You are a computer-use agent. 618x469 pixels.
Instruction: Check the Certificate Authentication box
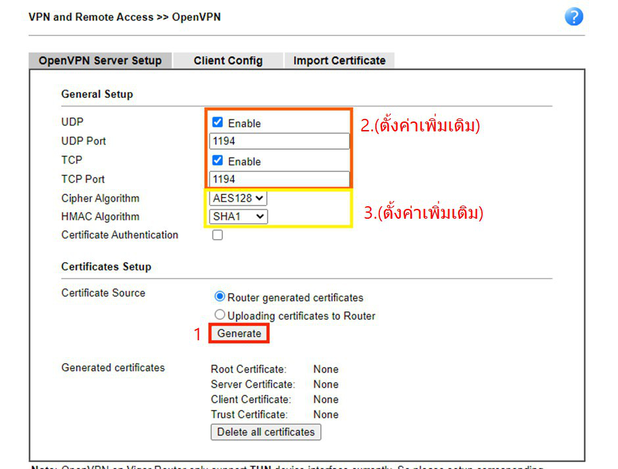[x=217, y=234]
